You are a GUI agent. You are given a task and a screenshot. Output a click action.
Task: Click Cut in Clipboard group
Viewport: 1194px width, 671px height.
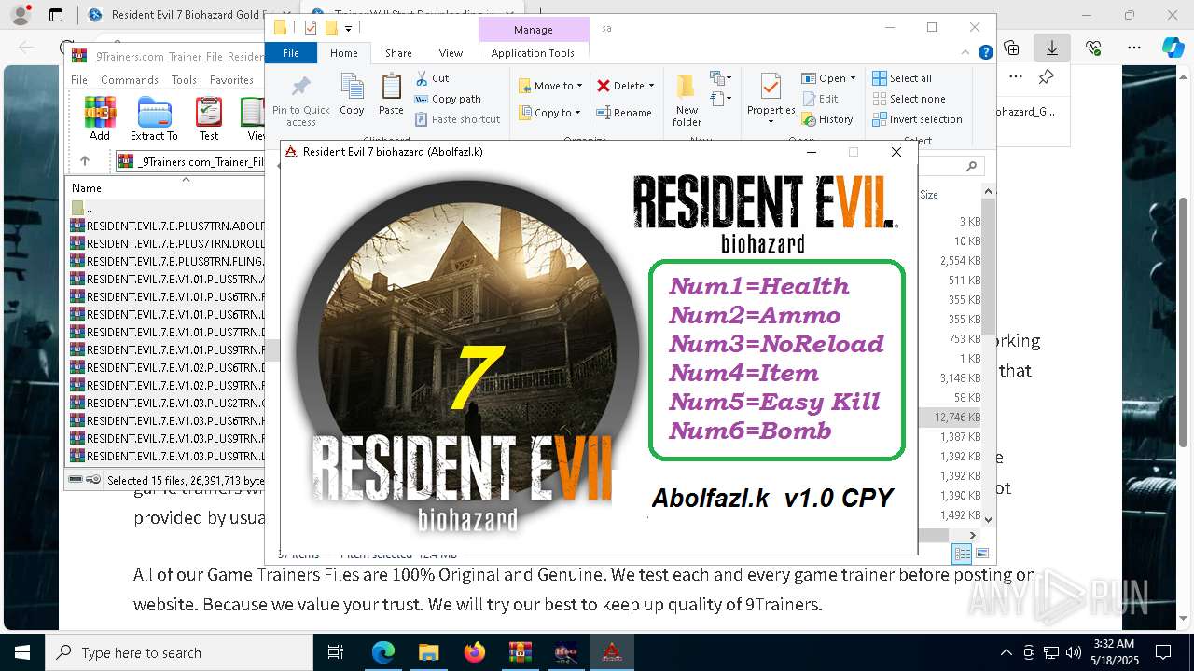(432, 78)
